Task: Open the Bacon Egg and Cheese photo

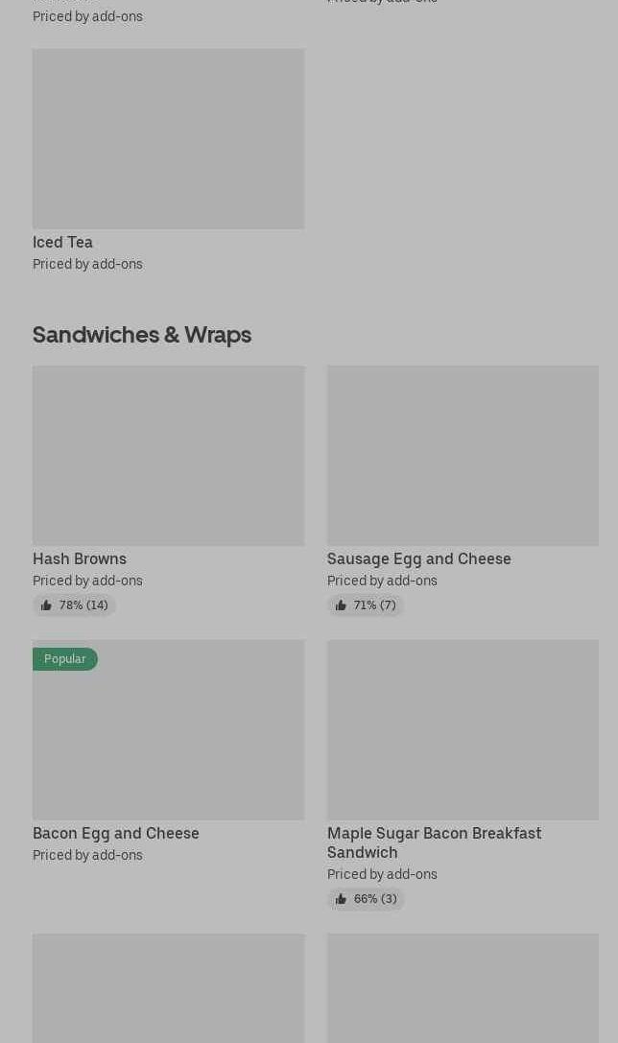Action: click(168, 739)
